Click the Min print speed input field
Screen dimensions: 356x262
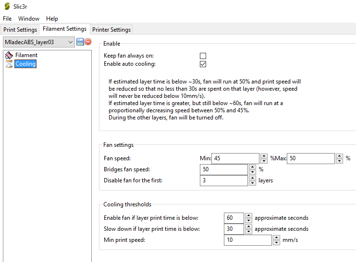(248, 240)
